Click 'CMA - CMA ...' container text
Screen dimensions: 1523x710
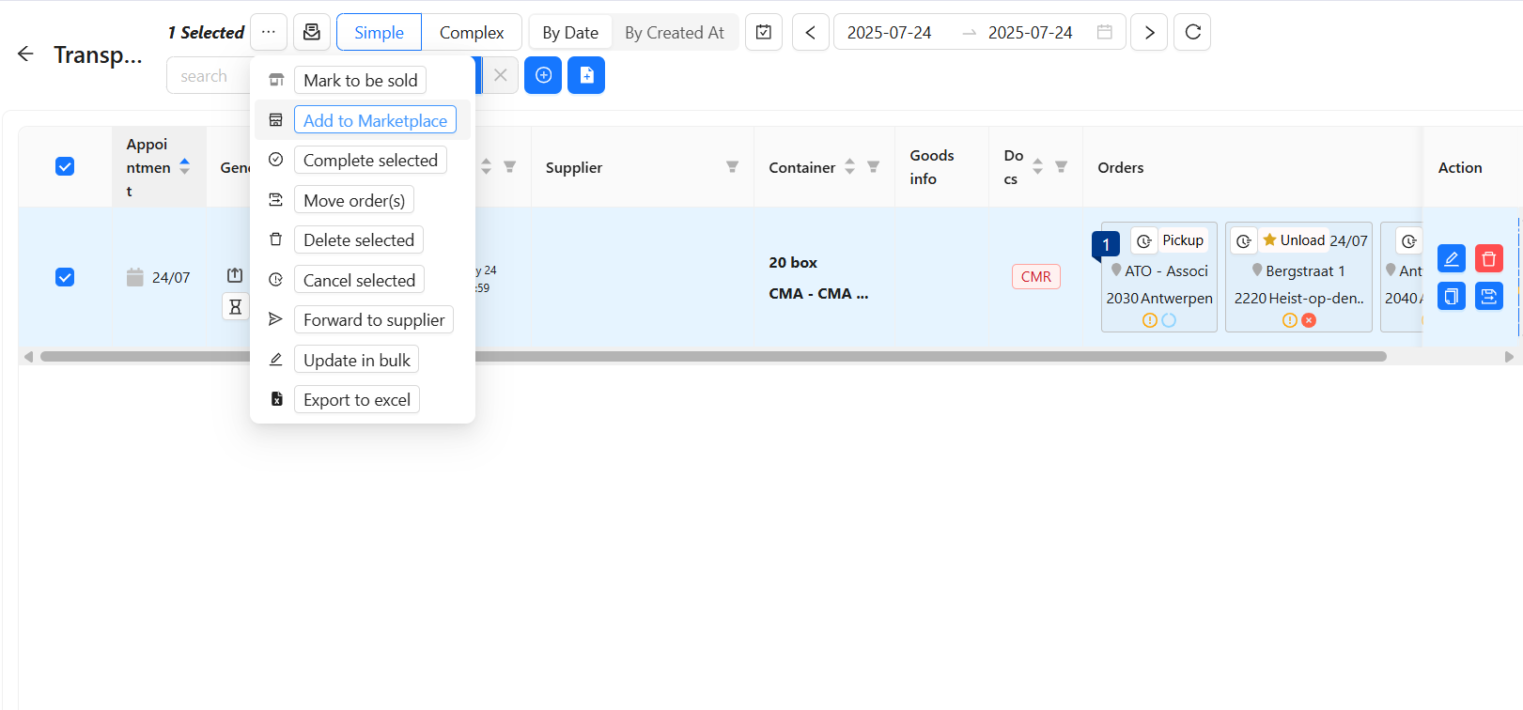click(x=818, y=293)
